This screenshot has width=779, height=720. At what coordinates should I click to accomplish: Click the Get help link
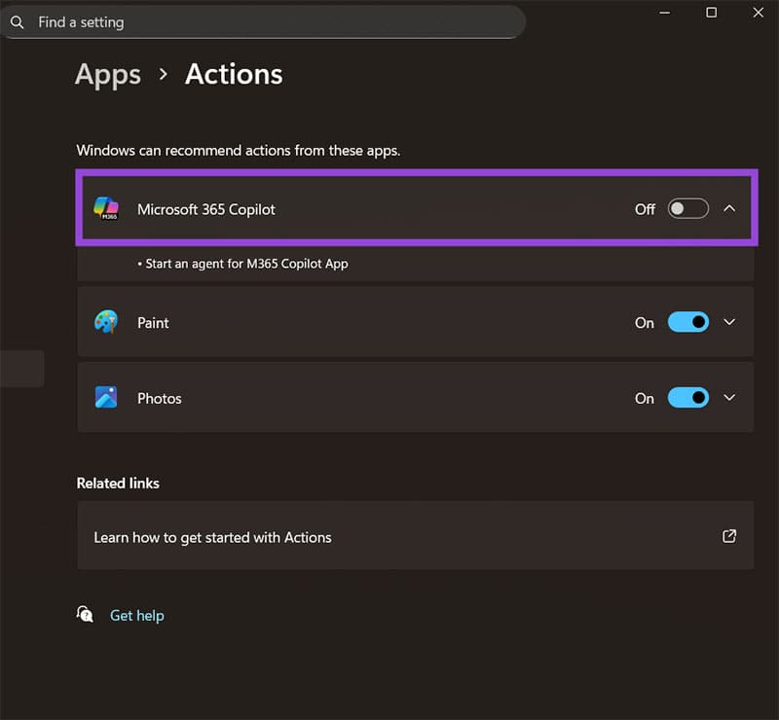137,615
